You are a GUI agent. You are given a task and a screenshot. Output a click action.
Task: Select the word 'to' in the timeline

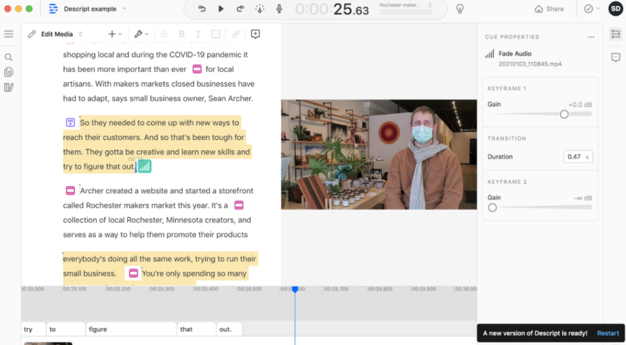pos(66,329)
